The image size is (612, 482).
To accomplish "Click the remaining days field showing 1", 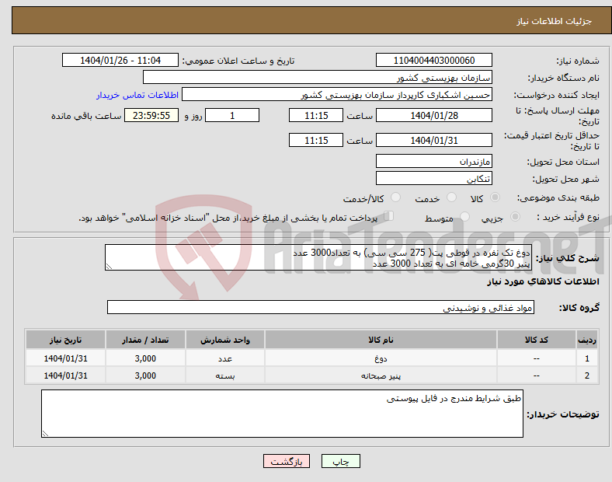I will 232,116.
